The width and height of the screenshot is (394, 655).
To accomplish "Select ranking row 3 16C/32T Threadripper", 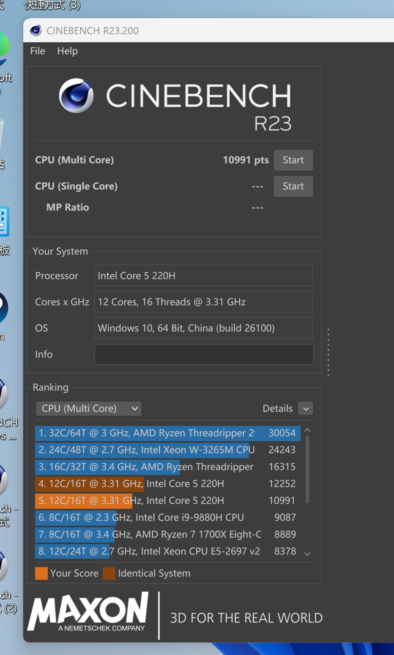I will [x=168, y=467].
